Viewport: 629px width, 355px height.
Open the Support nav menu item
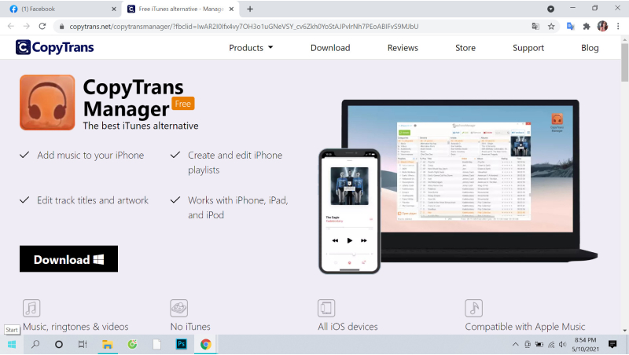click(528, 48)
